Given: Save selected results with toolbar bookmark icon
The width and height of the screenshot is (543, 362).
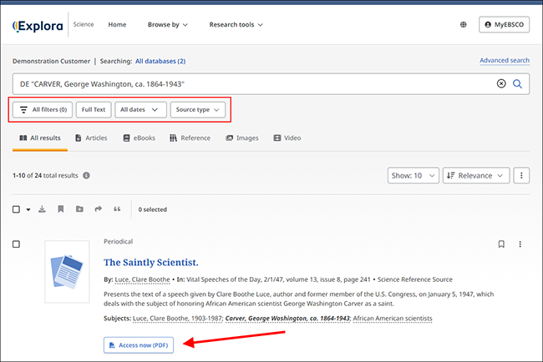Looking at the screenshot, I should (61, 209).
